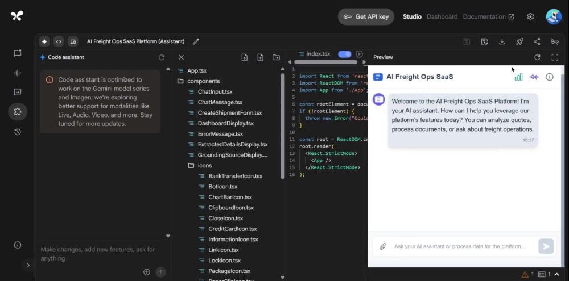This screenshot has width=569, height=281.
Task: Open the green bar chart dashboard icon
Action: pyautogui.click(x=518, y=77)
